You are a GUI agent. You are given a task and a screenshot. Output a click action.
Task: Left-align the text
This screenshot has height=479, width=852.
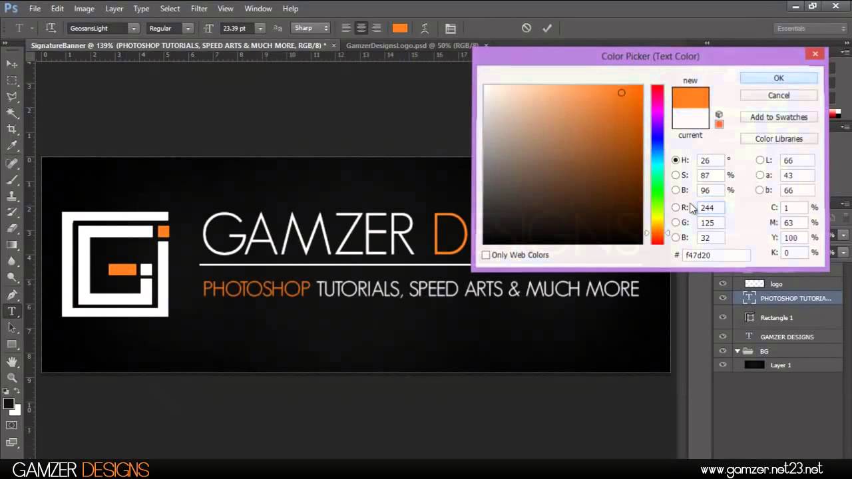pyautogui.click(x=346, y=28)
